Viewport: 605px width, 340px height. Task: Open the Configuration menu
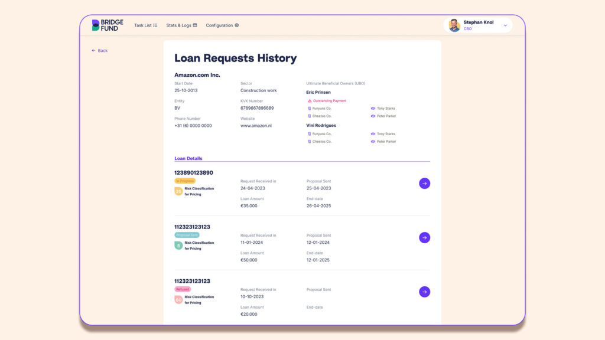[222, 25]
